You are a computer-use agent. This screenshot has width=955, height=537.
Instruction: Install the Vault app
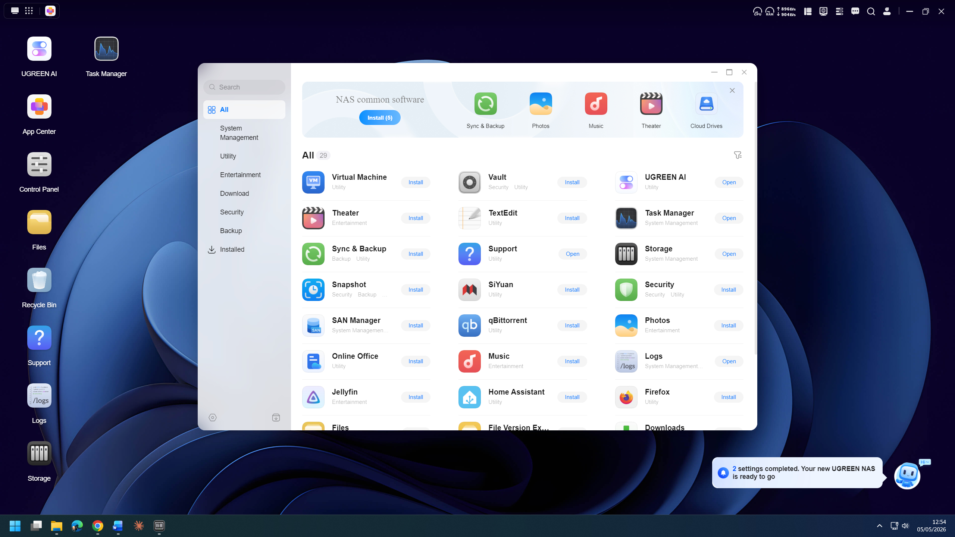click(x=572, y=182)
